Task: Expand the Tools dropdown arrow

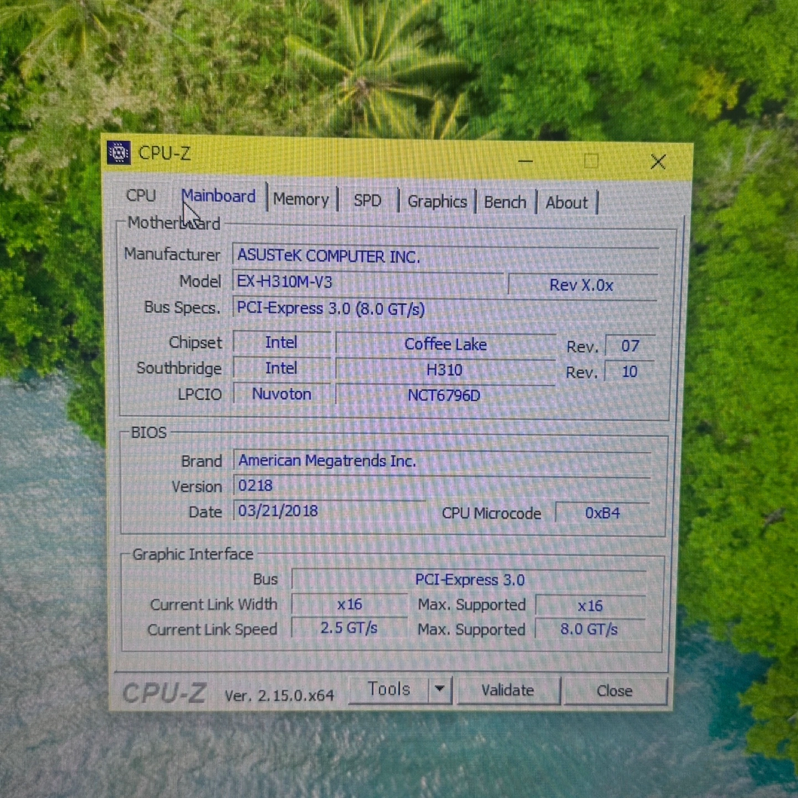Action: click(x=440, y=689)
